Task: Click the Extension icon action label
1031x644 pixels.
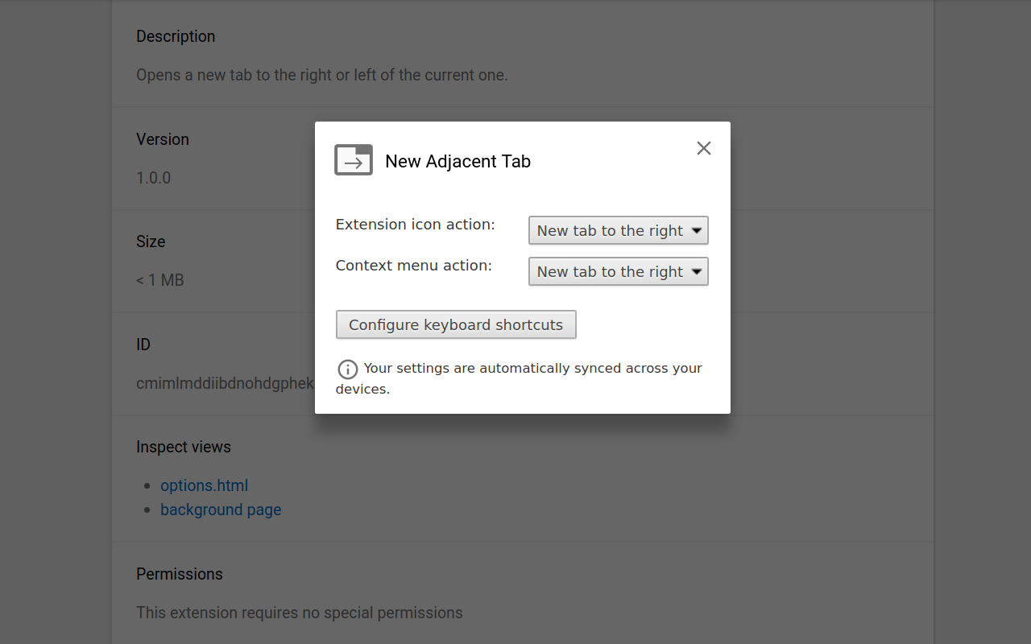Action: [415, 225]
